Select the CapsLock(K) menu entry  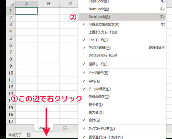(x=122, y=2)
